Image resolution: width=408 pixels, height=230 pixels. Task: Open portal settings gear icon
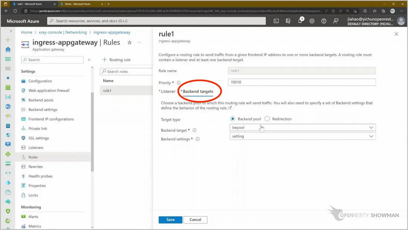click(x=312, y=21)
